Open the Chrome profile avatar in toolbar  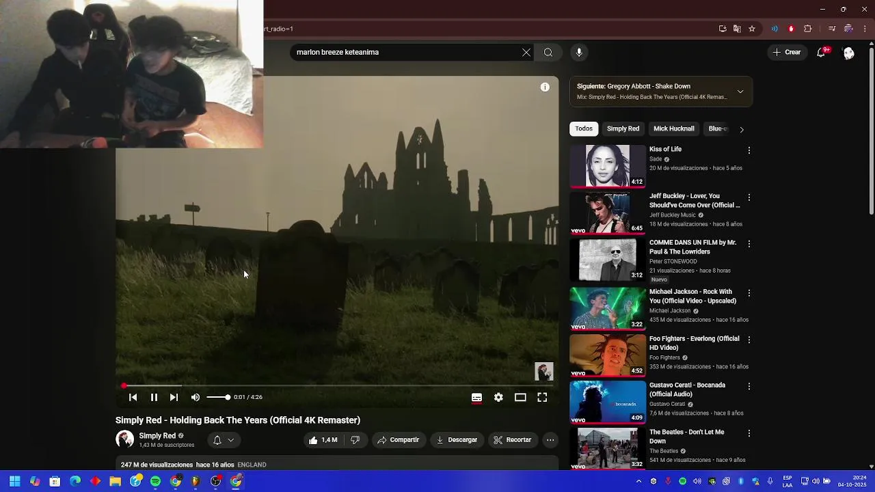848,29
